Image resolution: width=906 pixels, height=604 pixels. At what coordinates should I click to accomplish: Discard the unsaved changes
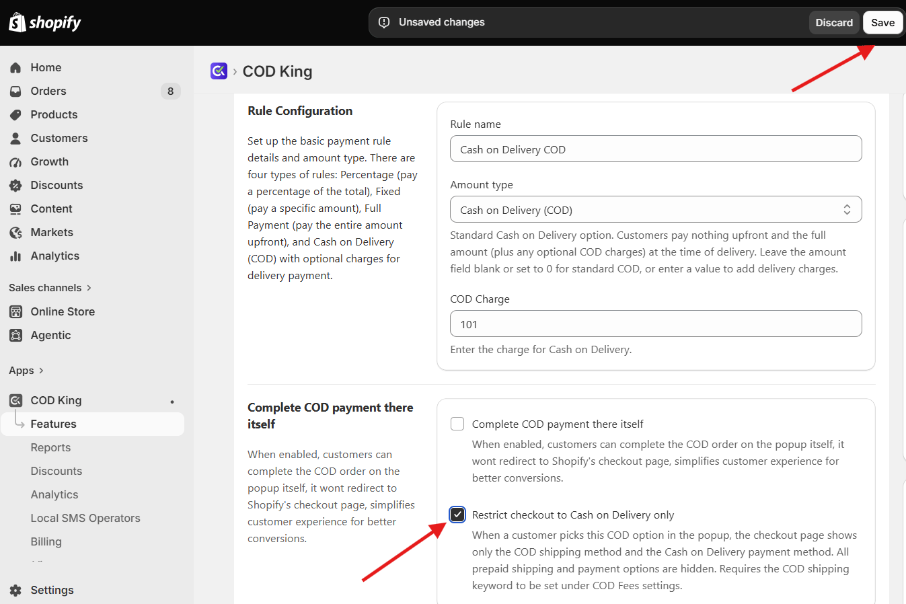[x=834, y=22]
